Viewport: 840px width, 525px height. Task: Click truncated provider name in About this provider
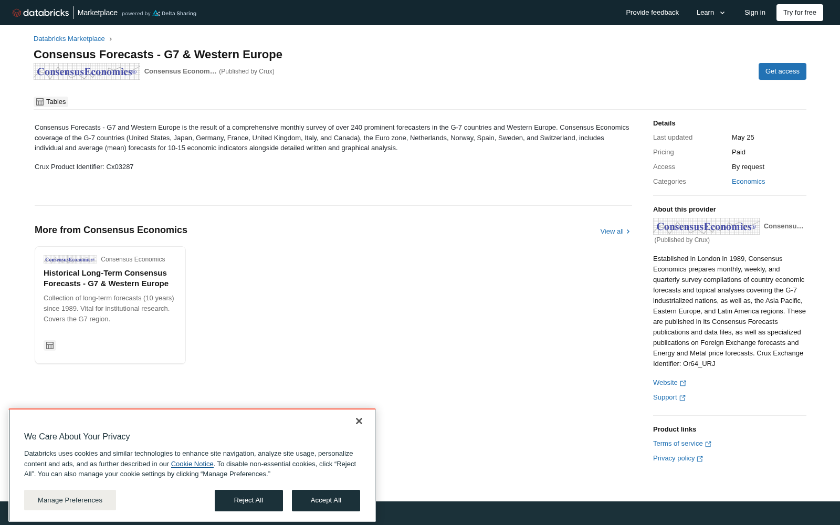pos(783,226)
